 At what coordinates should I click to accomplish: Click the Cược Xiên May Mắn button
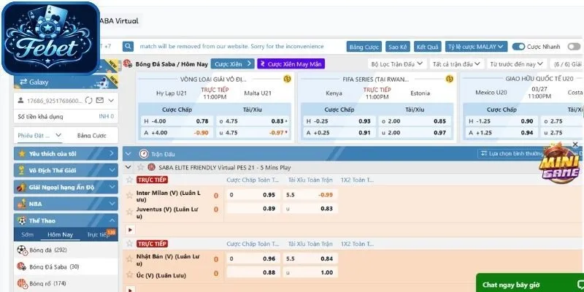pyautogui.click(x=291, y=64)
